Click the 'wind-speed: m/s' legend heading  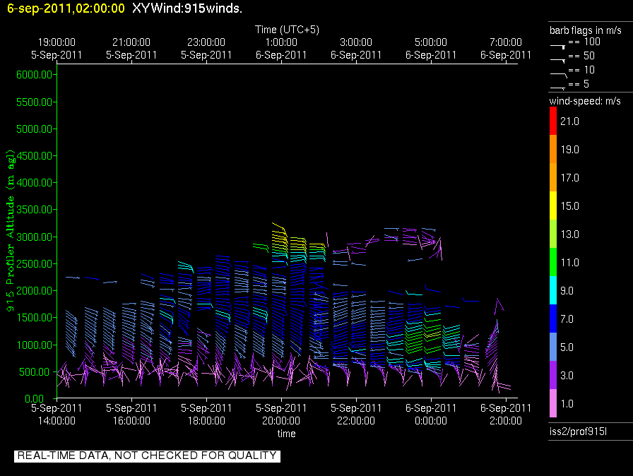585,101
